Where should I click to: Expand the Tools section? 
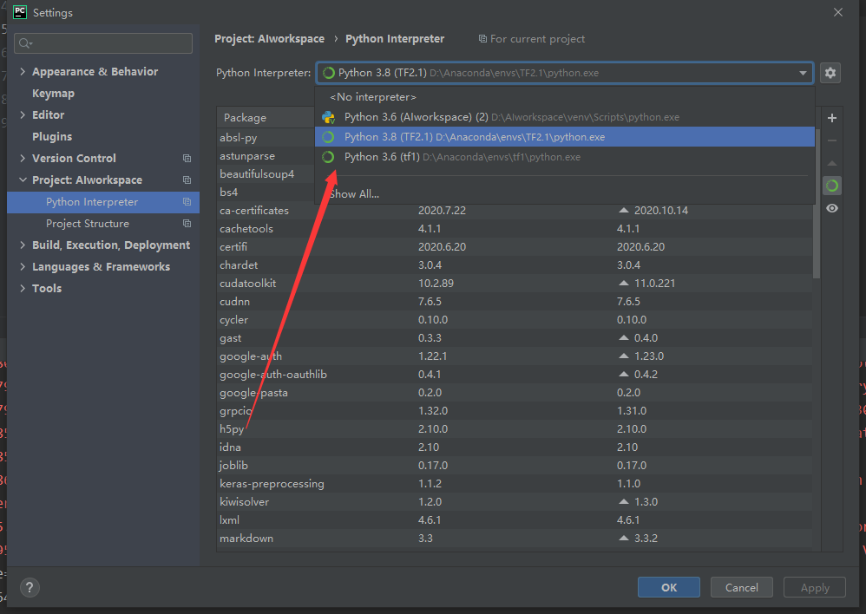click(x=23, y=288)
